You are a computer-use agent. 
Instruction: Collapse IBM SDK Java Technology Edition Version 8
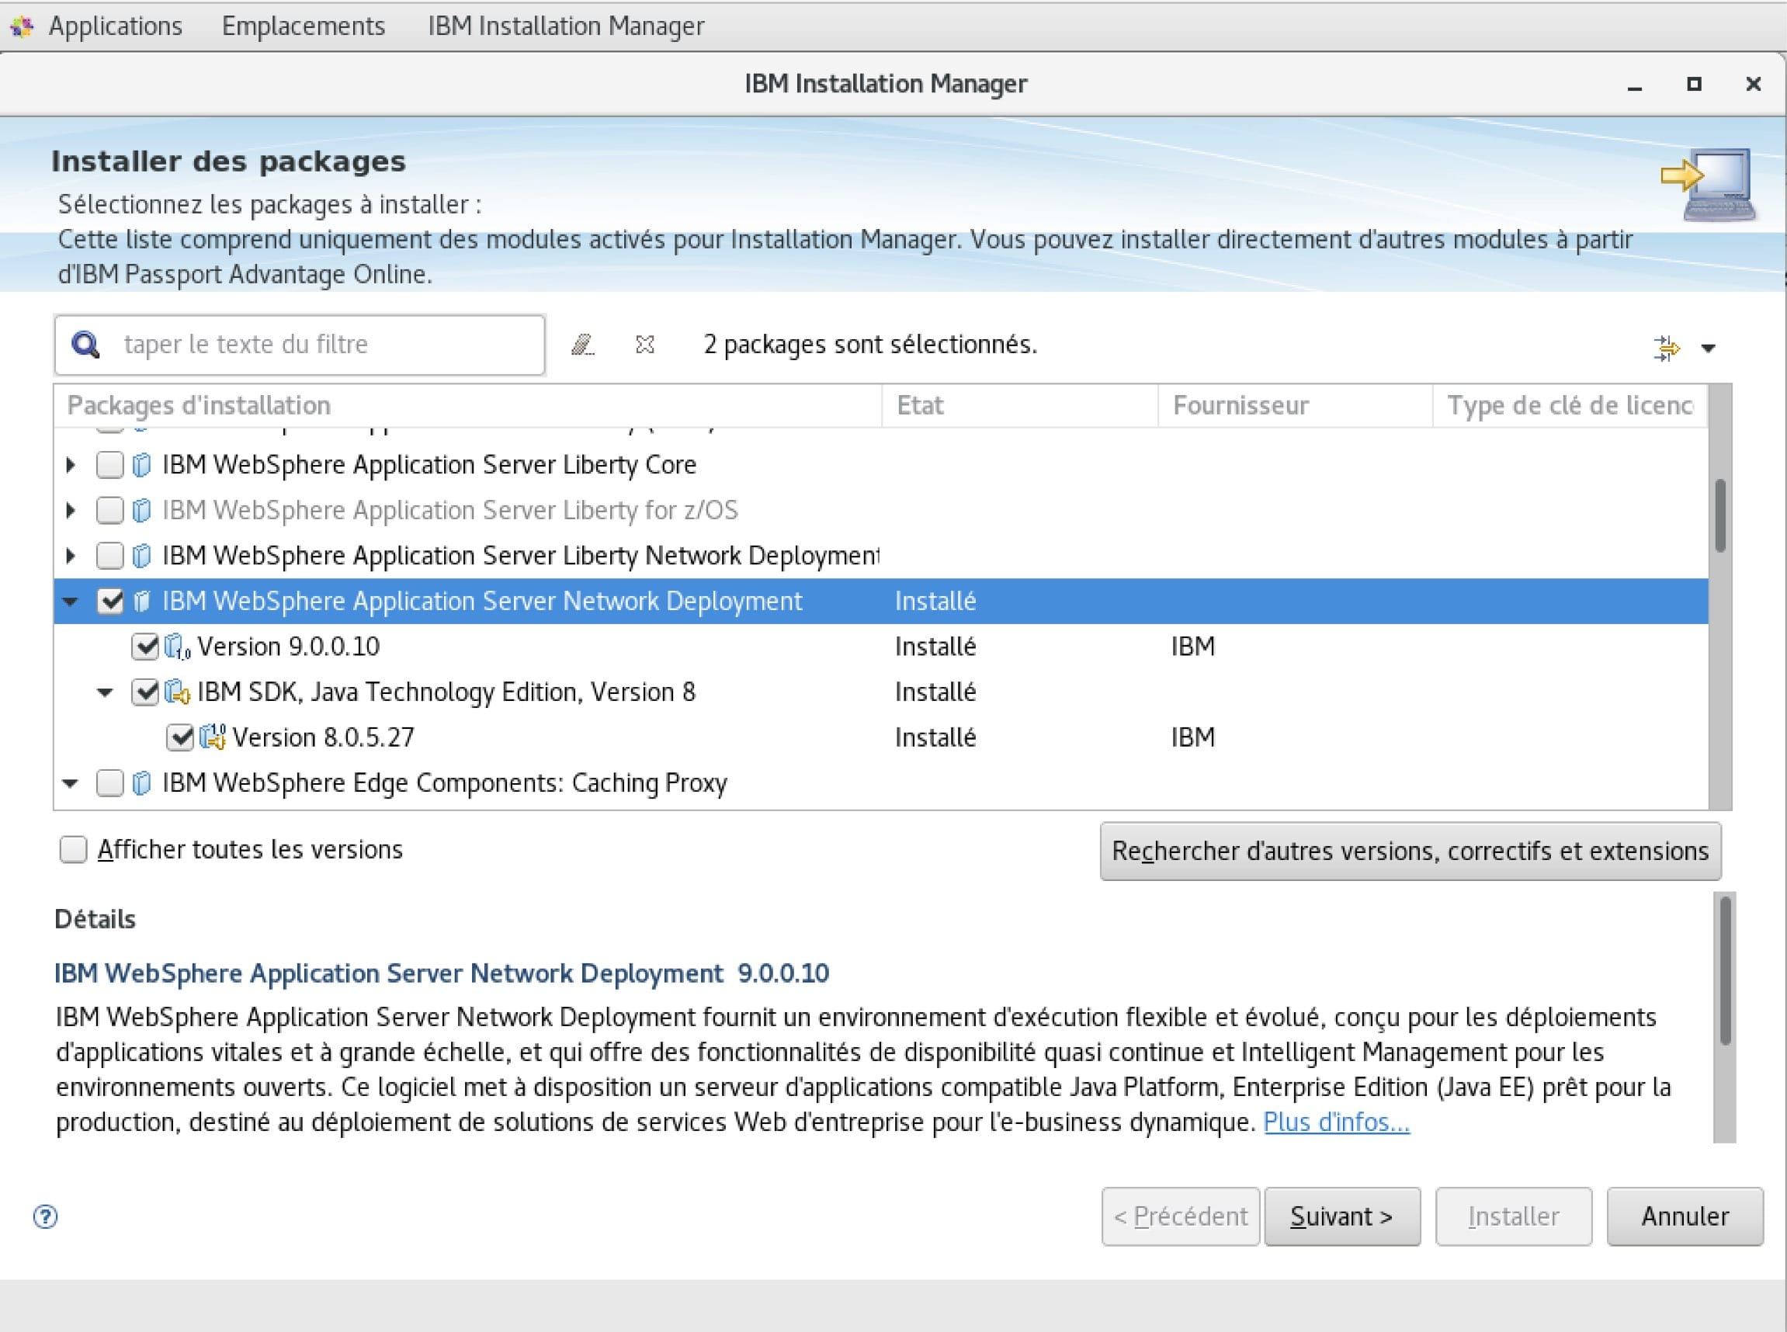point(106,691)
